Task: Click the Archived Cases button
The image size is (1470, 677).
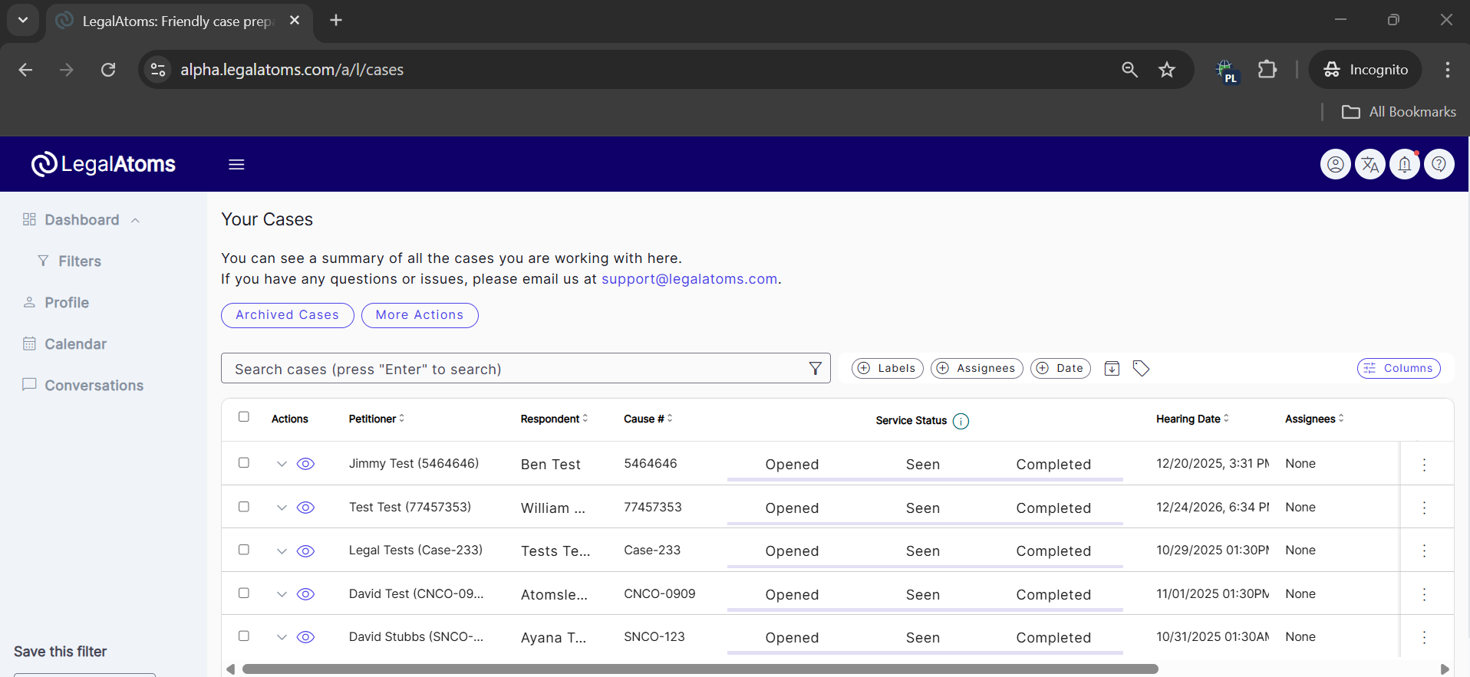Action: [x=287, y=315]
